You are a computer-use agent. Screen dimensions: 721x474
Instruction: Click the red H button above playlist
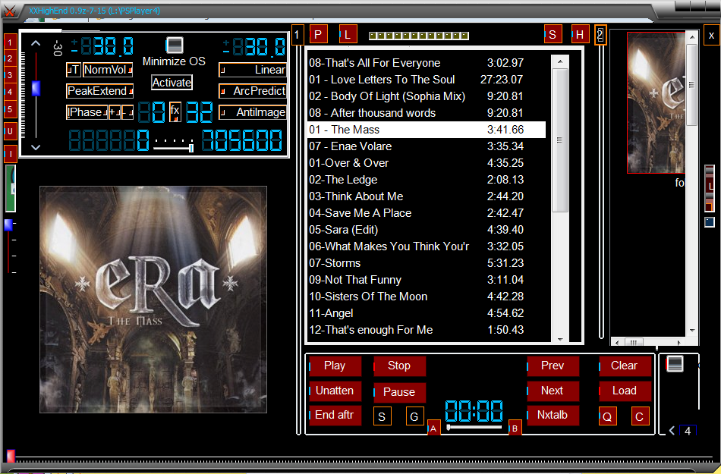point(580,34)
